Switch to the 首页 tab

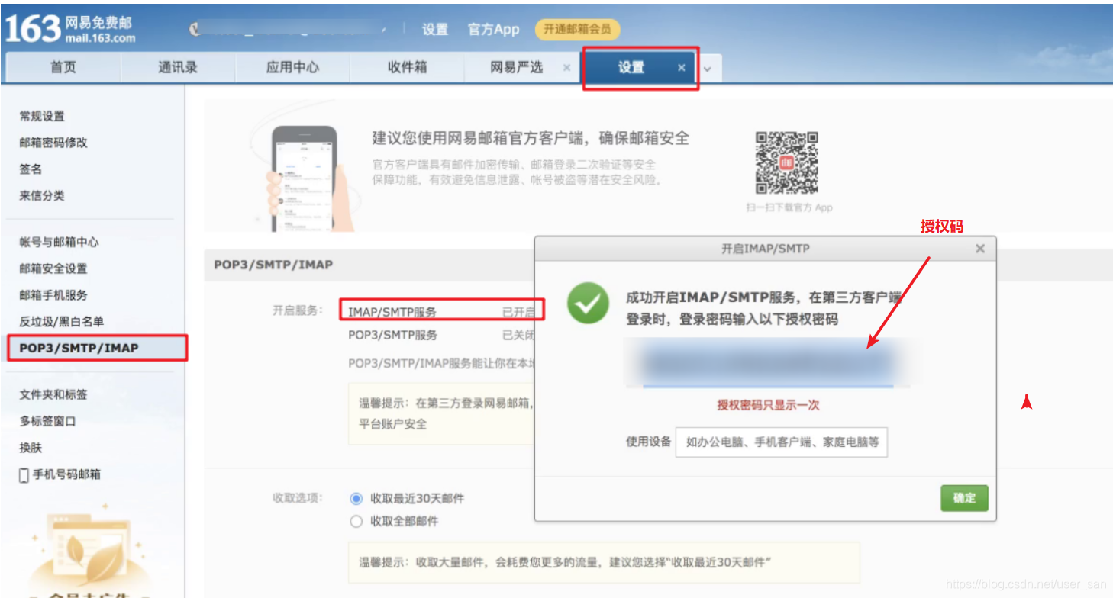63,67
